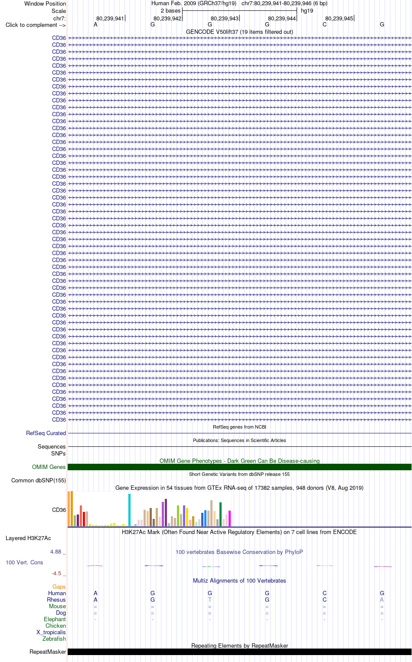The width and height of the screenshot is (412, 662).
Task: Click the Layered H3K27Ac track label
Action: (28, 538)
